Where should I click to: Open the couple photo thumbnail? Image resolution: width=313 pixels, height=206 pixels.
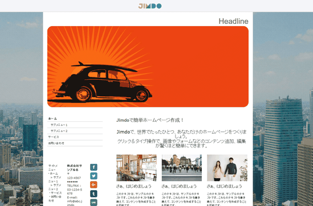pyautogui.click(x=227, y=168)
